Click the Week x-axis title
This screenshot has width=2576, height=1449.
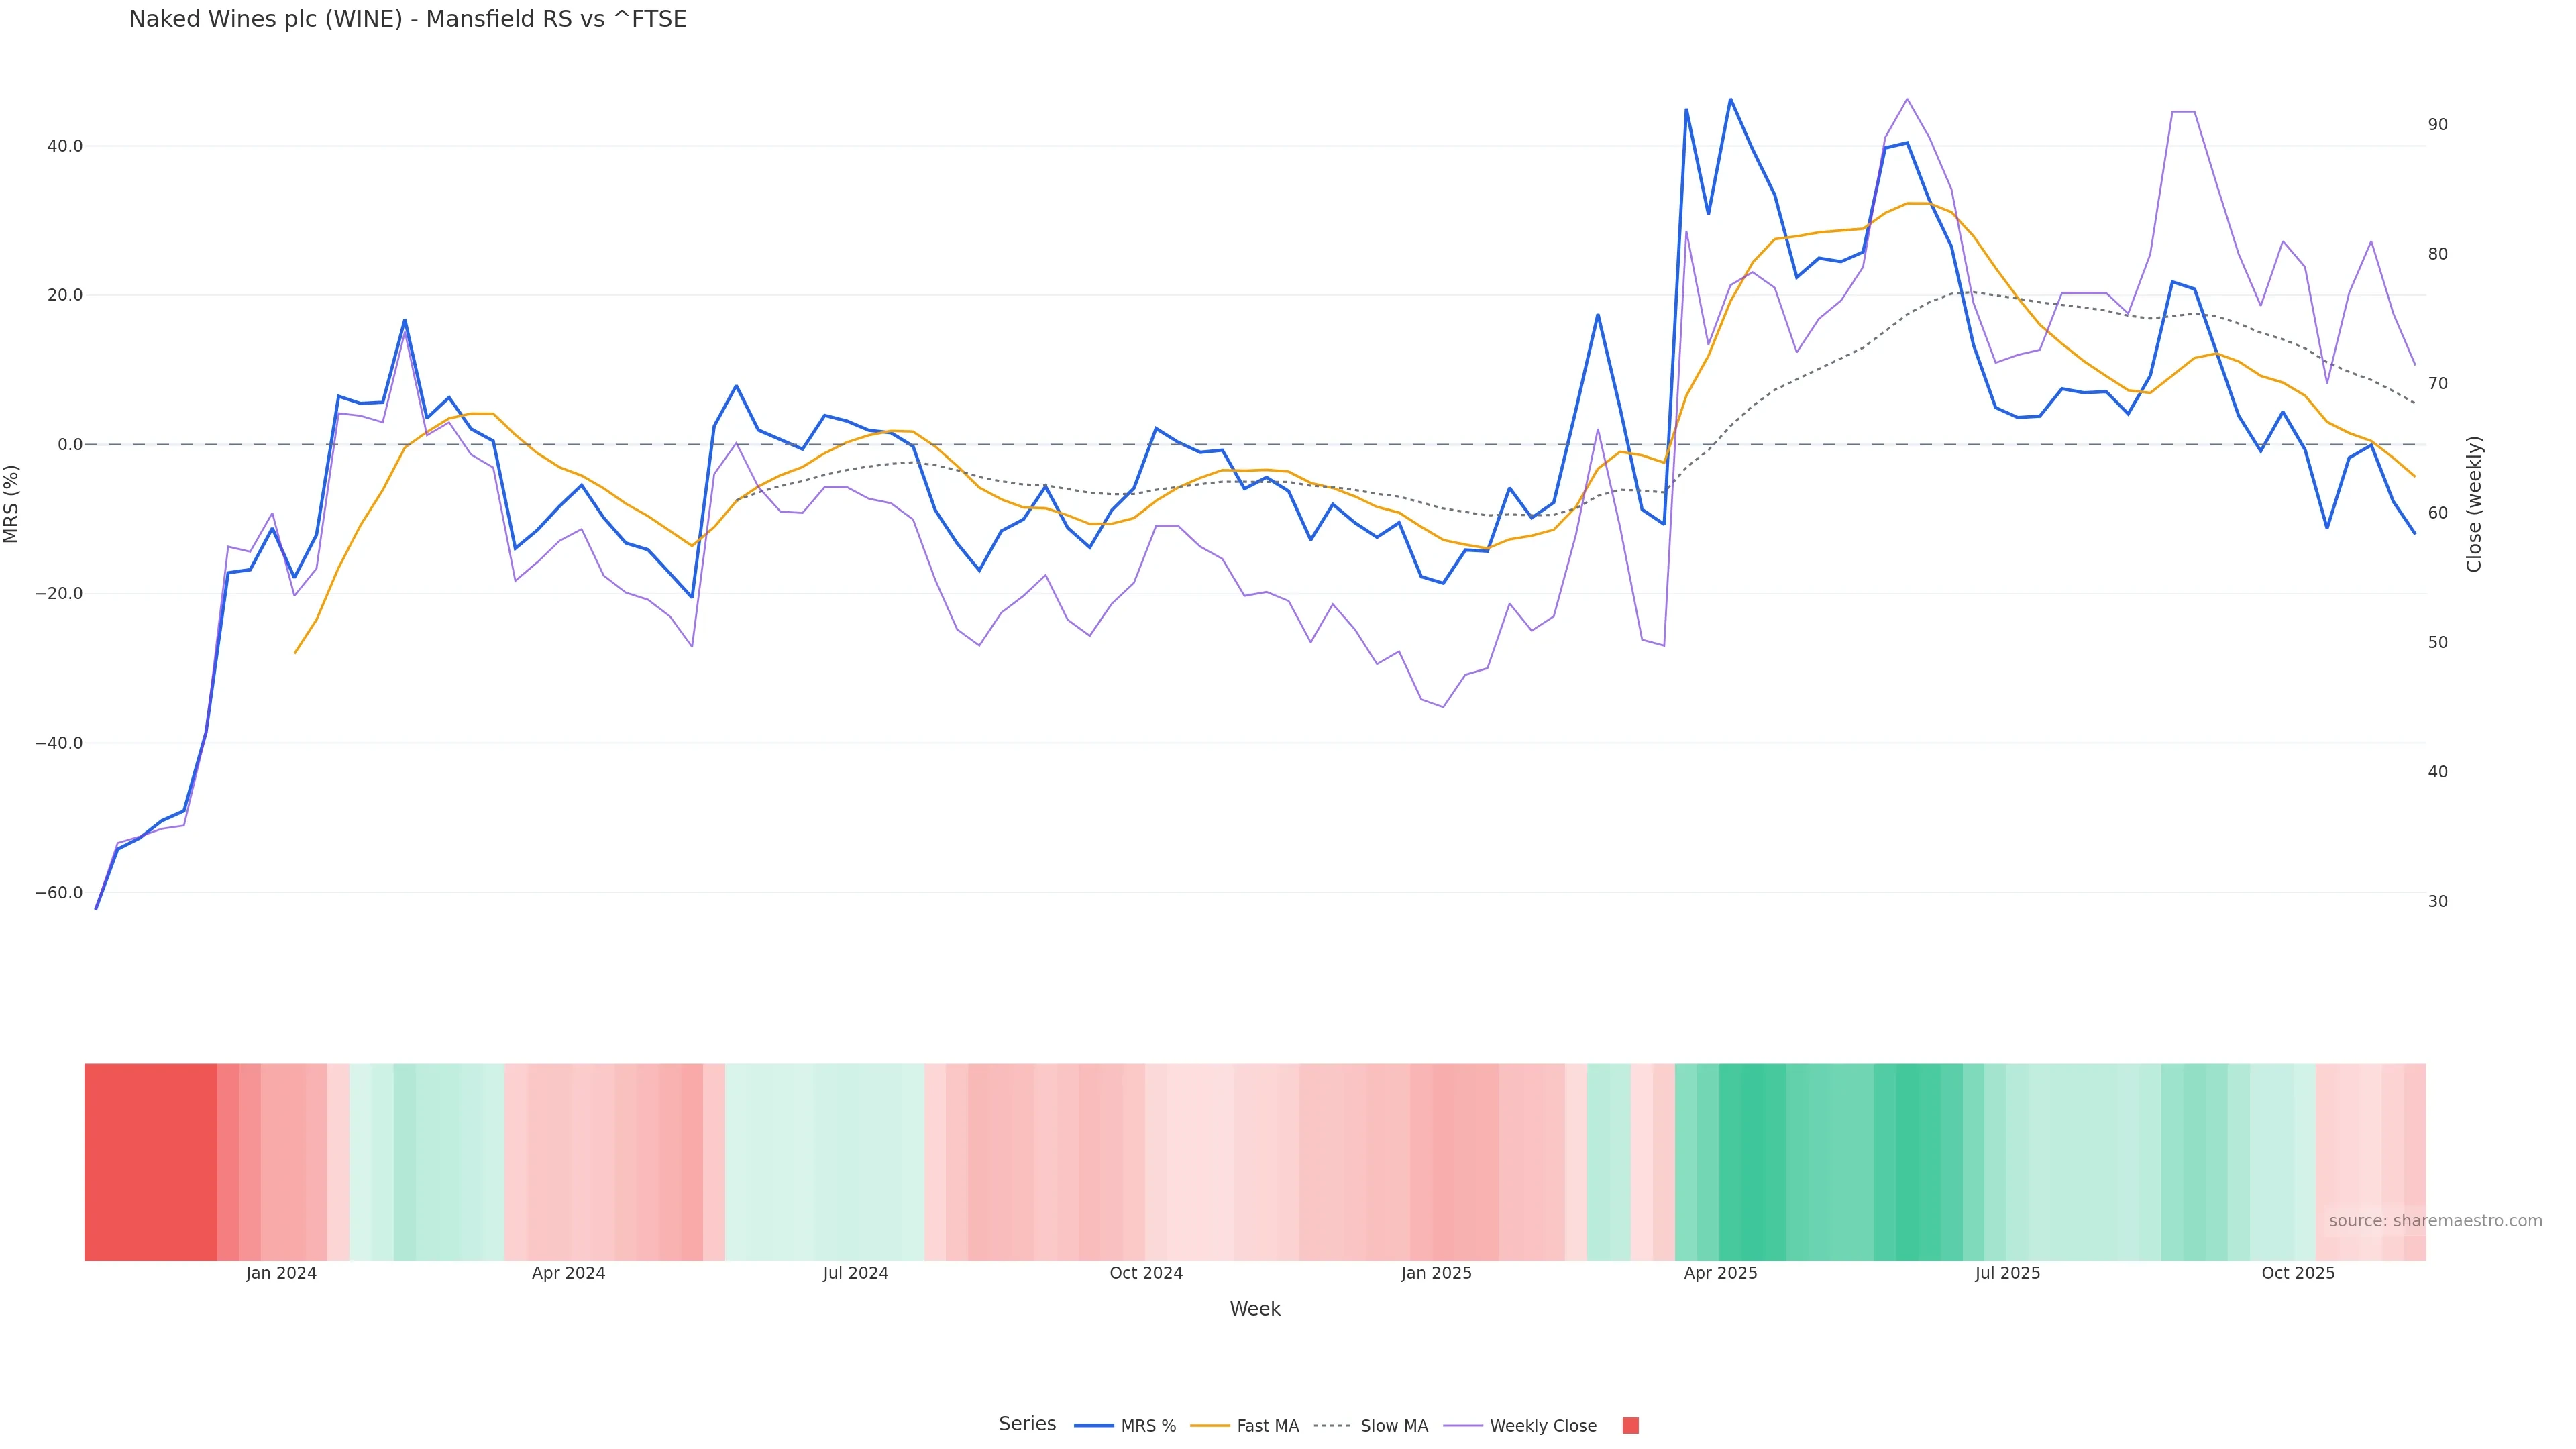[1255, 1309]
